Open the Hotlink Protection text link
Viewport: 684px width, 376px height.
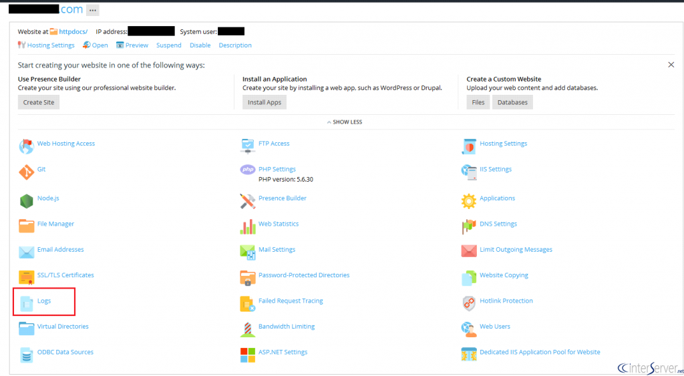[506, 301]
